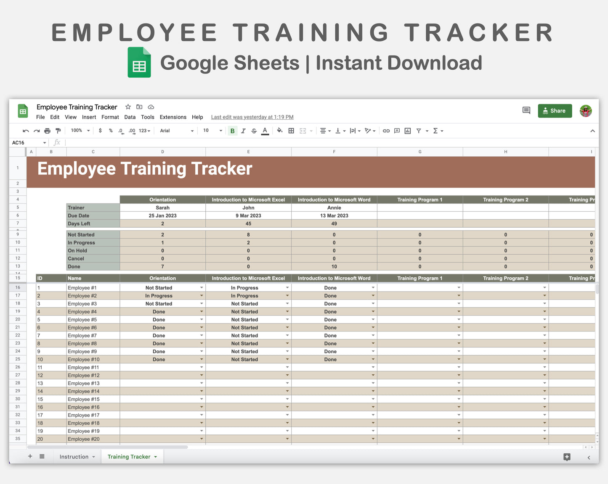Open the font size dropdown
This screenshot has width=608, height=484.
click(x=212, y=131)
